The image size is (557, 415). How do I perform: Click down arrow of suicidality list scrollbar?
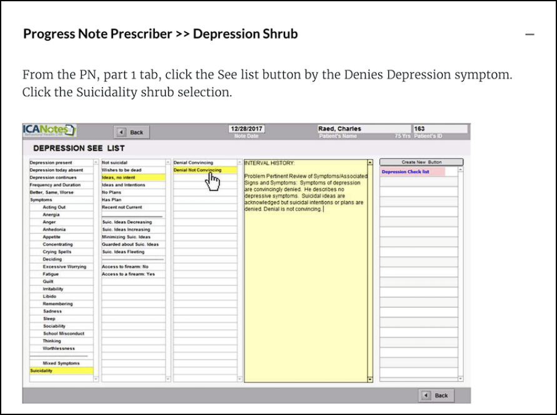pos(168,379)
